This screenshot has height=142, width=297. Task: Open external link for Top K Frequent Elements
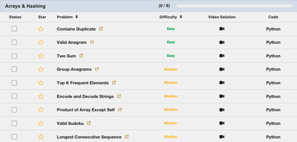[x=114, y=83]
